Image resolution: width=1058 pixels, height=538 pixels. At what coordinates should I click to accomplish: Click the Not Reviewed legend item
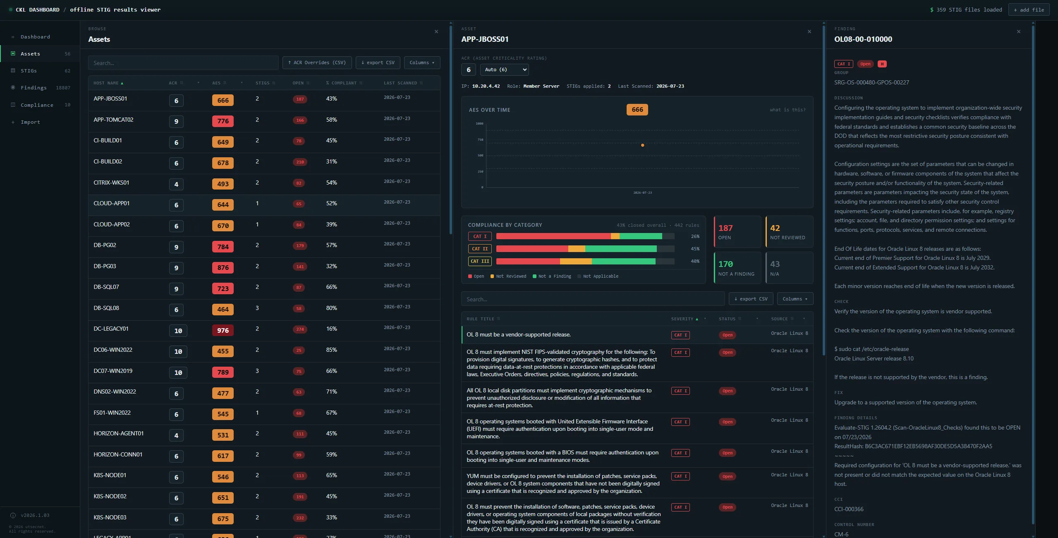tap(508, 276)
